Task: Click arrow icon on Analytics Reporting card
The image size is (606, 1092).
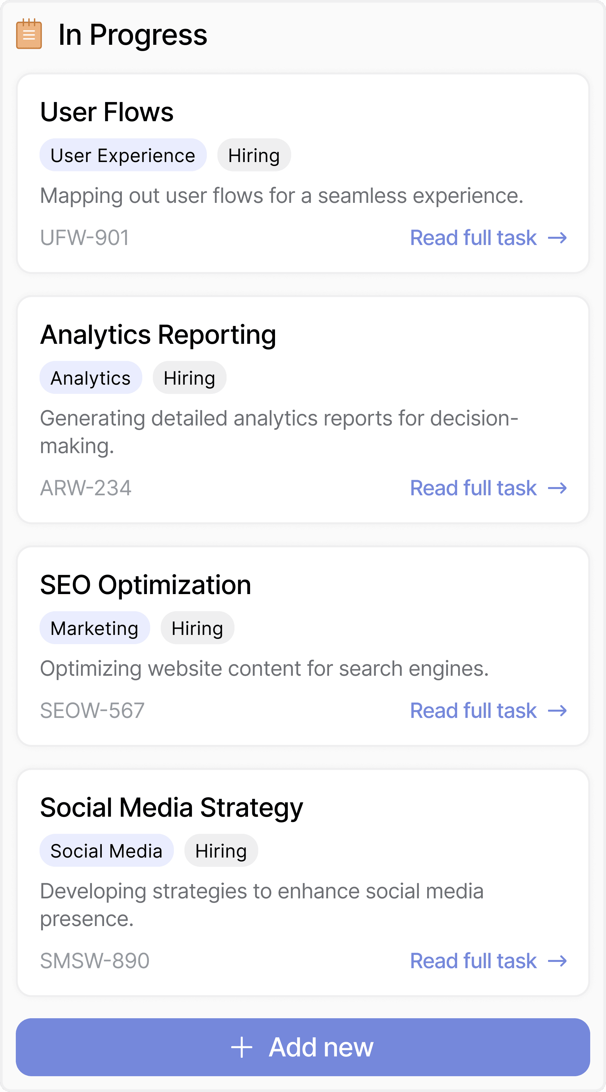Action: click(557, 488)
